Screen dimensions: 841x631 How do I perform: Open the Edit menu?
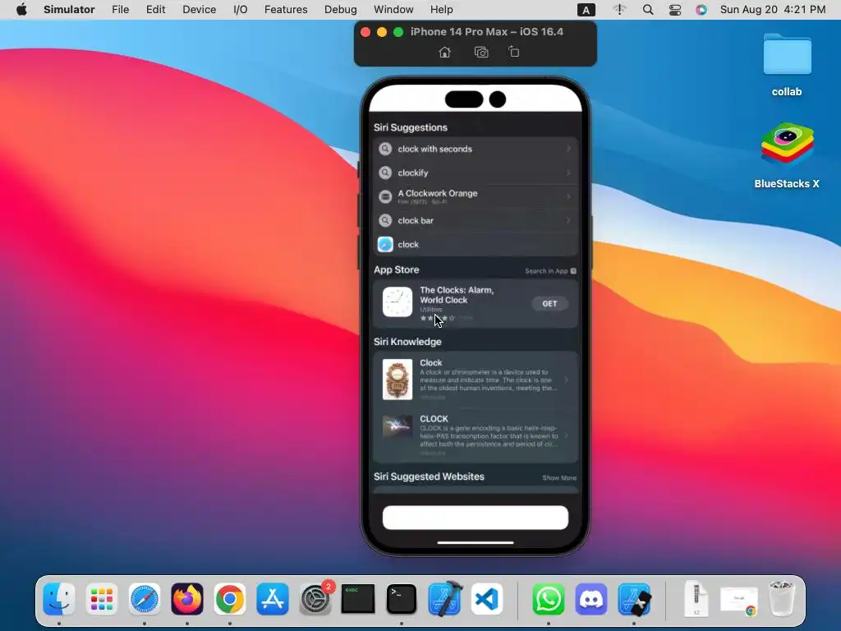155,10
